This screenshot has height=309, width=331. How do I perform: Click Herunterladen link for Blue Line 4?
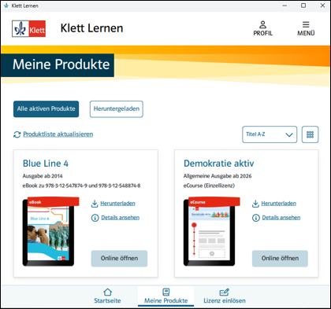pos(117,204)
